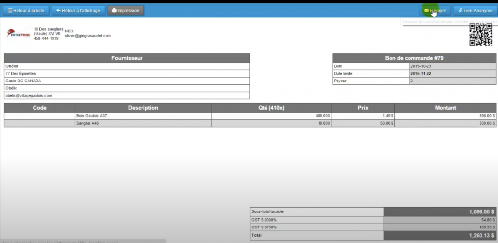Go back via Retour à l'affichage

click(78, 10)
